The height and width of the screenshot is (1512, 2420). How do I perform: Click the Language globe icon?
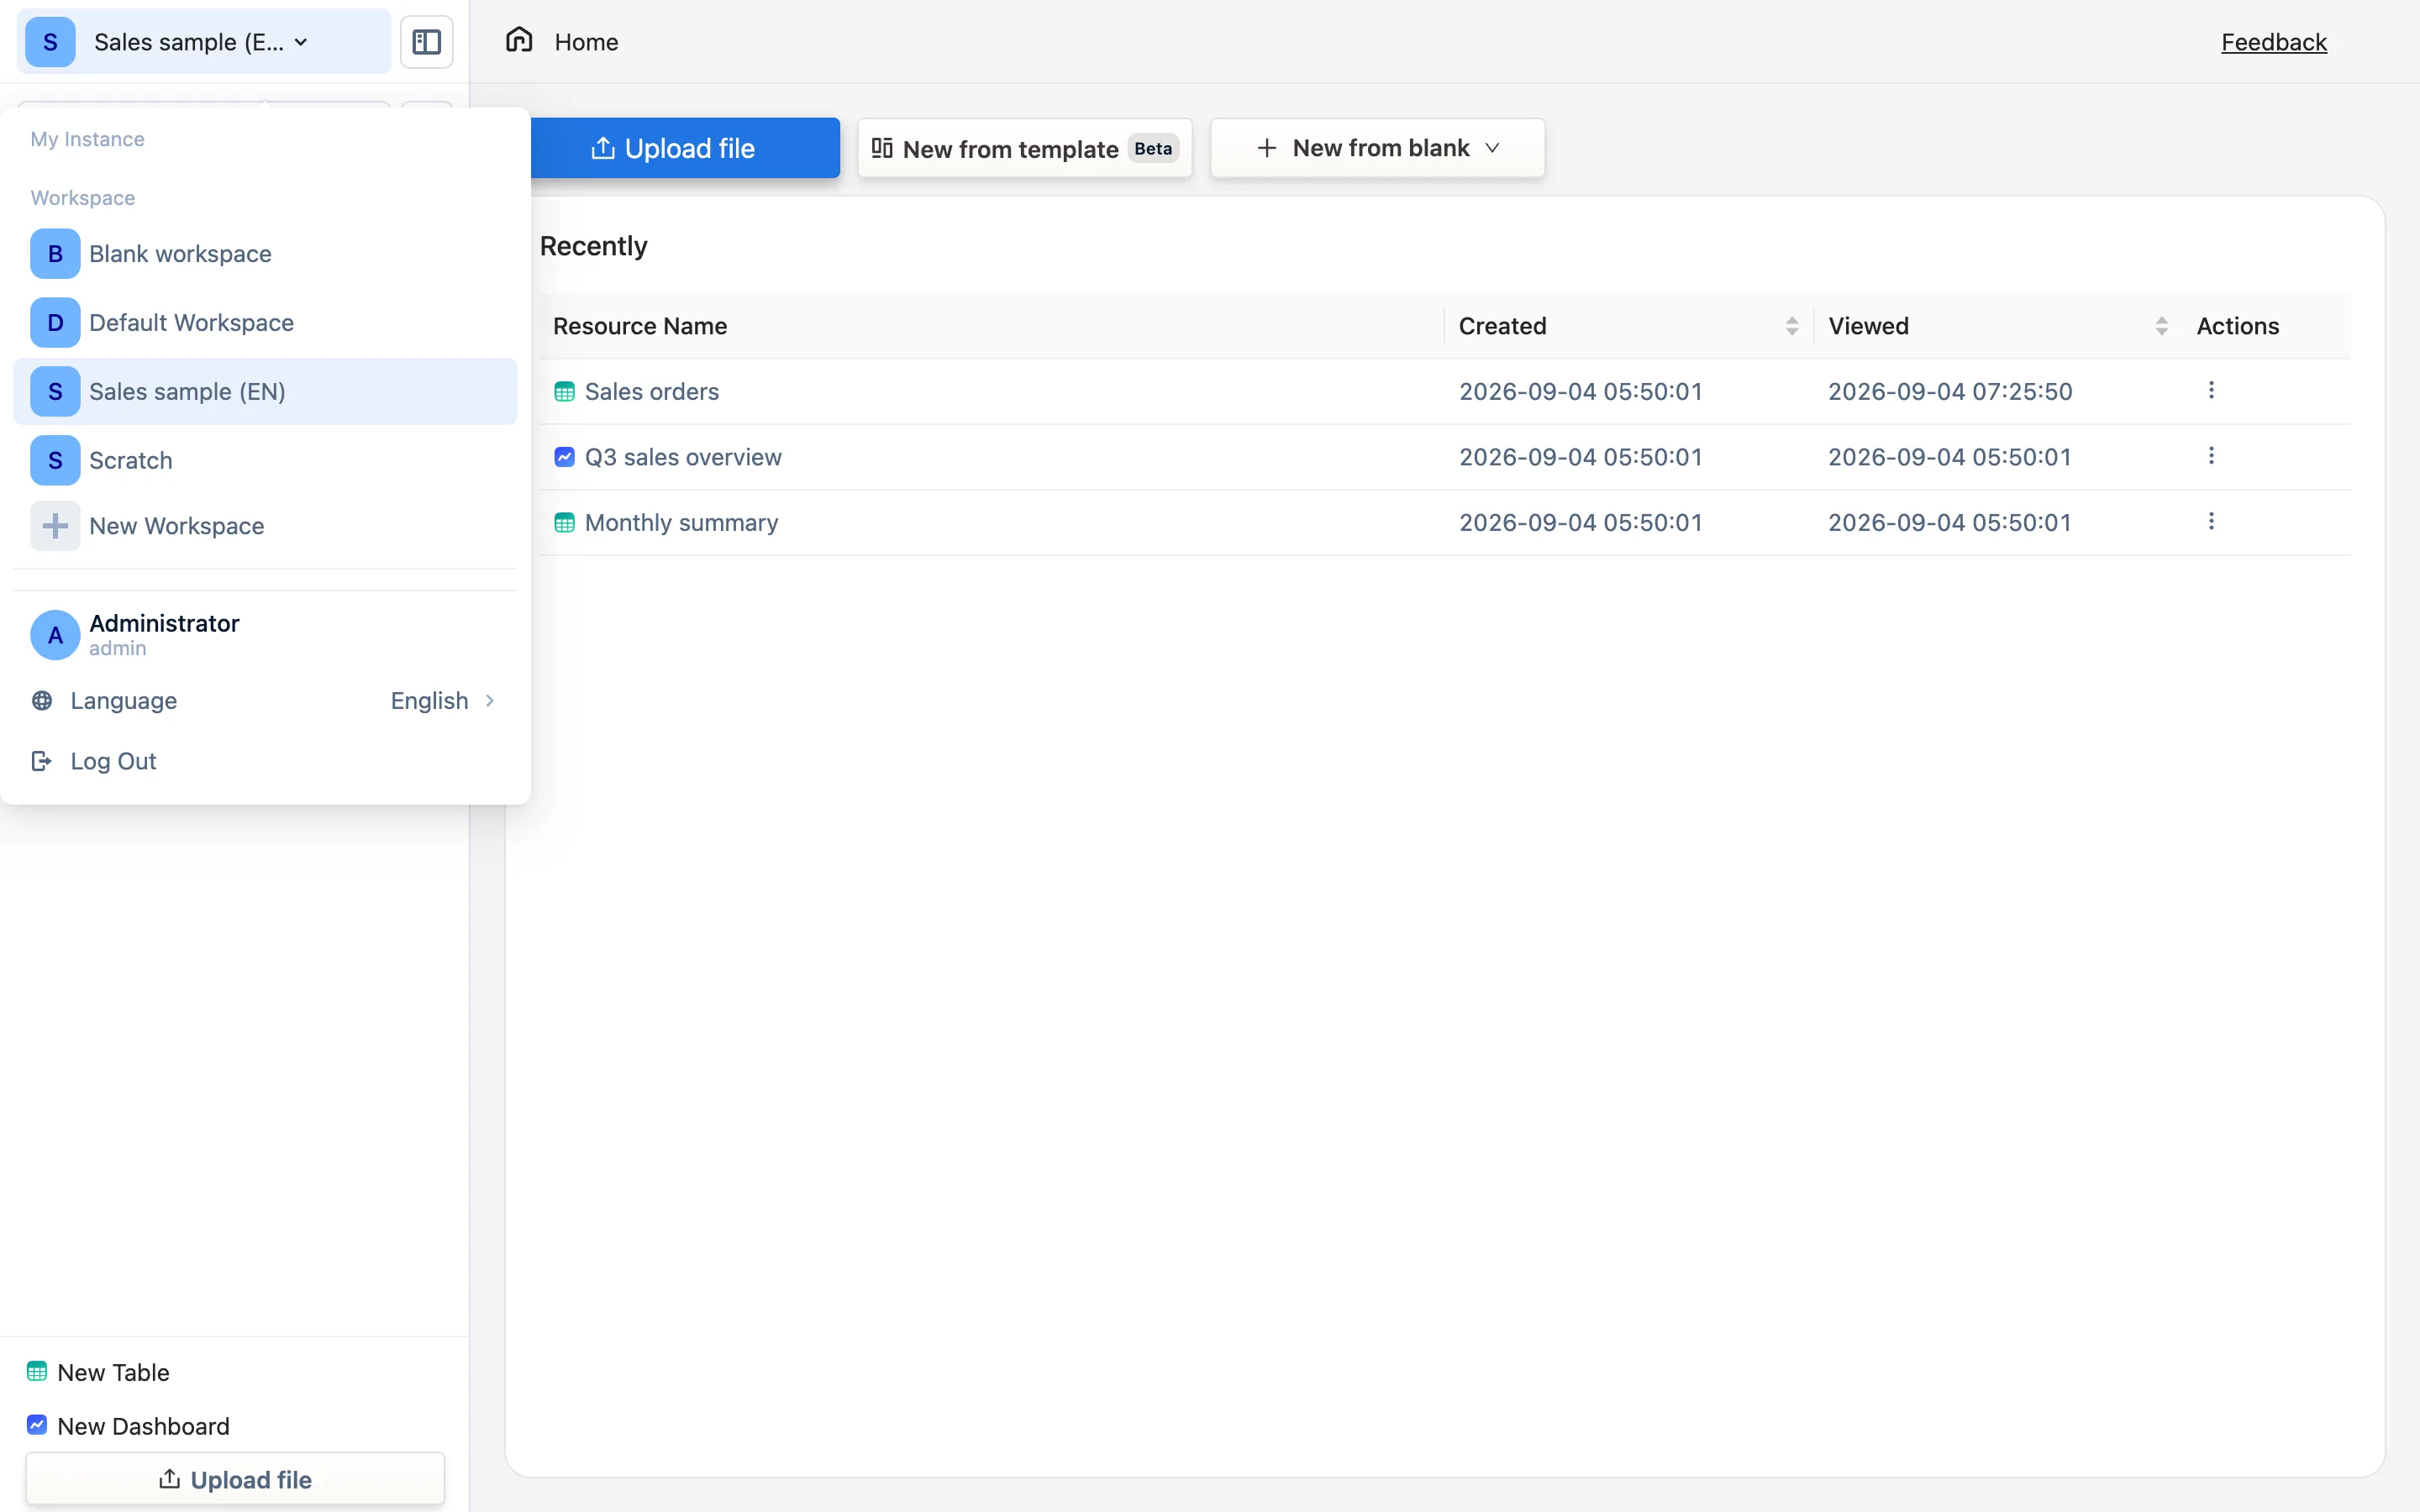point(42,701)
